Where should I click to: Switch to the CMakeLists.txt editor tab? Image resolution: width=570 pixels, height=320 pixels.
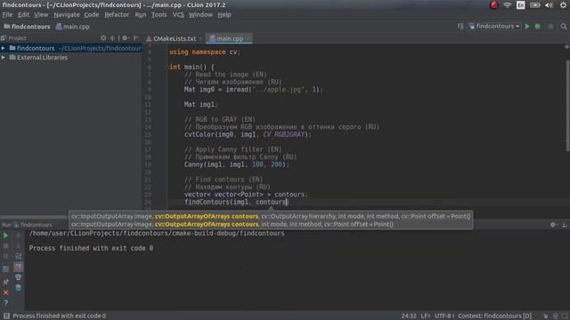175,38
